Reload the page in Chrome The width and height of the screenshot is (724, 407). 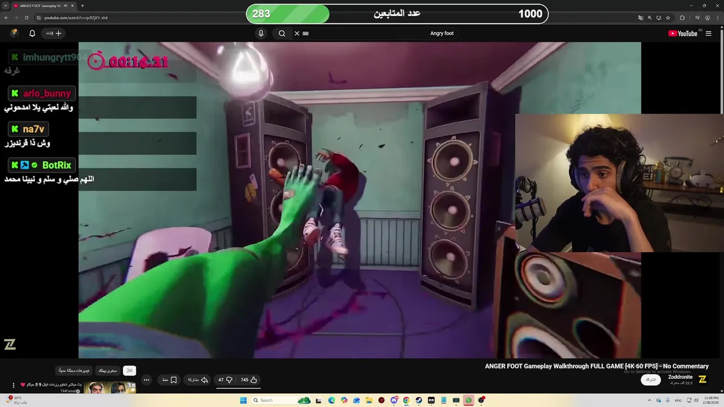tap(26, 18)
